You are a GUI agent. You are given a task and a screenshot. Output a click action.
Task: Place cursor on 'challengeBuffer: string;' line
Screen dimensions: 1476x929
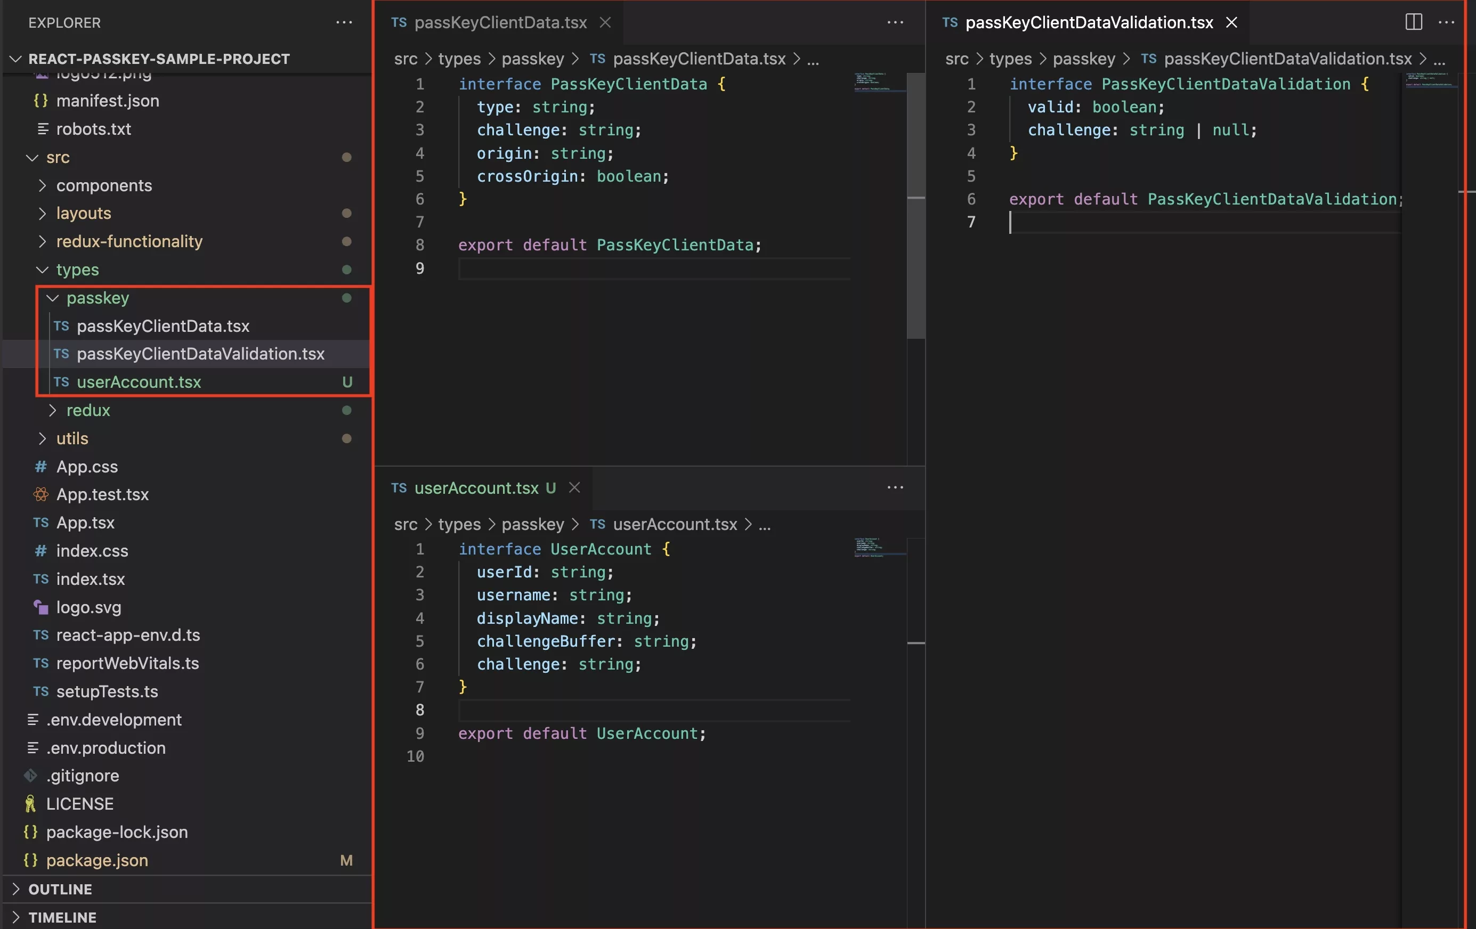[x=587, y=641]
